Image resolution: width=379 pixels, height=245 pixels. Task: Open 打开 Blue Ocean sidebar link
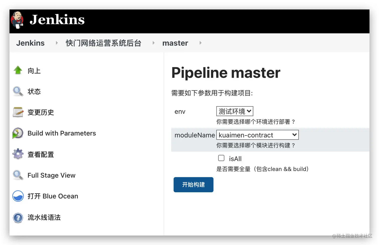[53, 196]
